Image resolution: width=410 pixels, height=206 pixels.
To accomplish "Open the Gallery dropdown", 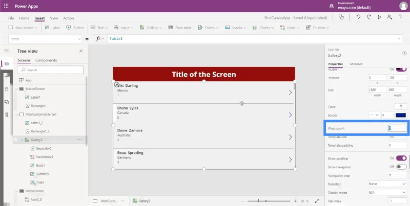I will [150, 28].
